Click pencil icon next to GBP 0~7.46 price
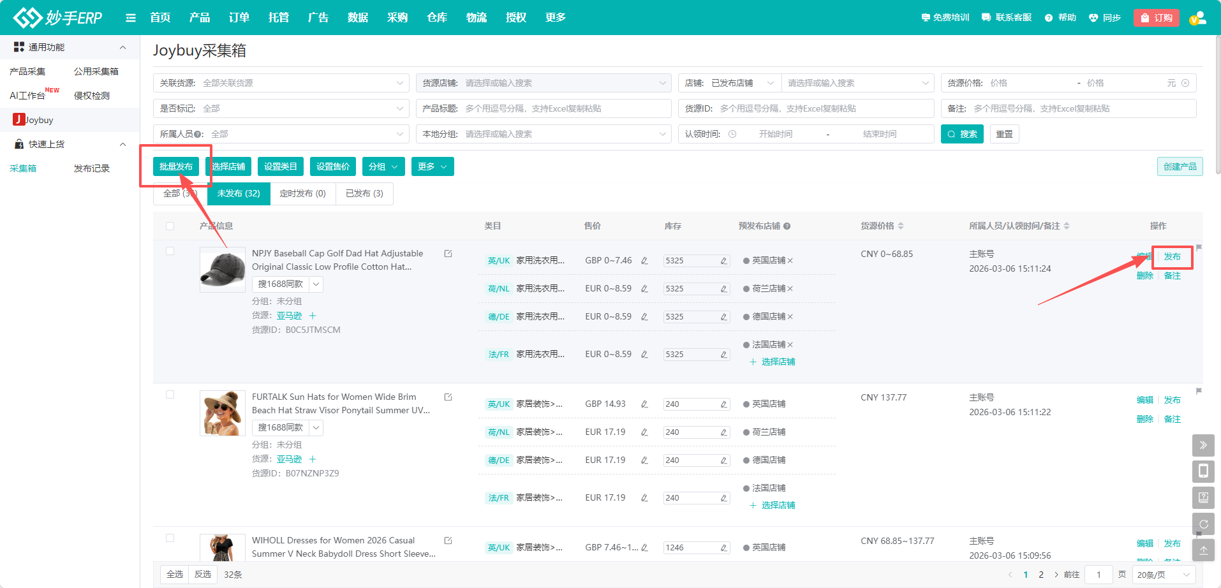 644,261
